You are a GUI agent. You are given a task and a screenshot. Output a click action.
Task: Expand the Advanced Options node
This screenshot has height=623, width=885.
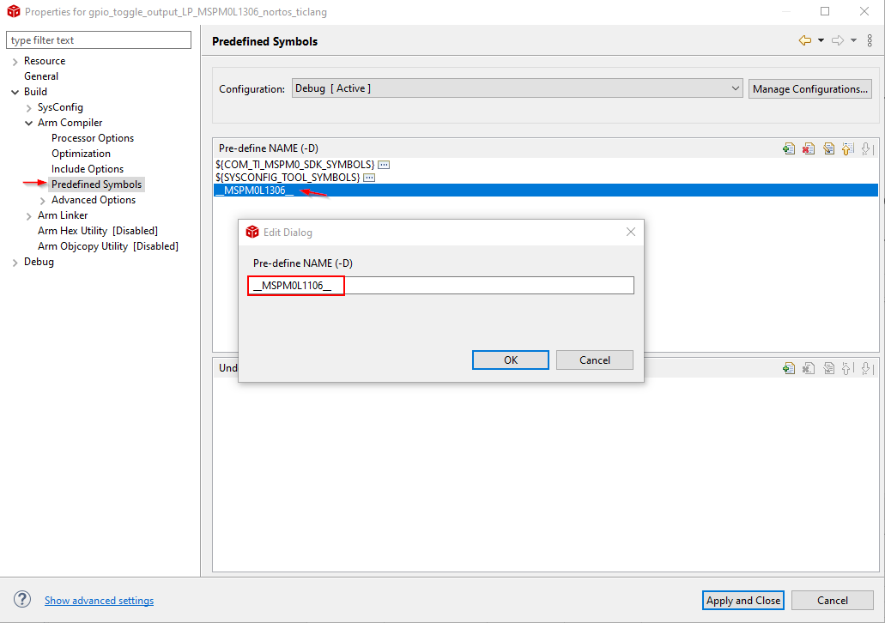tap(43, 200)
